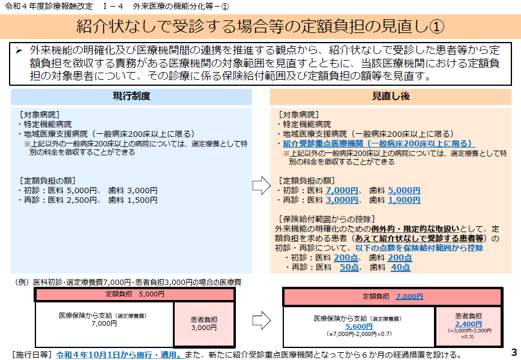Select the underlined 50点 revisit deduction

pyautogui.click(x=349, y=267)
